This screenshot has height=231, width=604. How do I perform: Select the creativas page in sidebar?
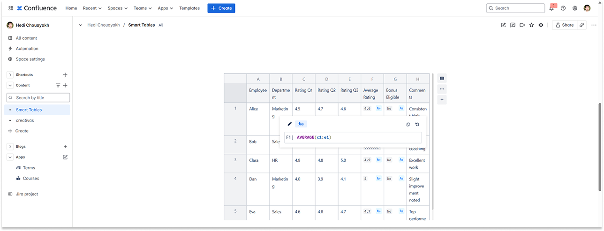tap(25, 120)
